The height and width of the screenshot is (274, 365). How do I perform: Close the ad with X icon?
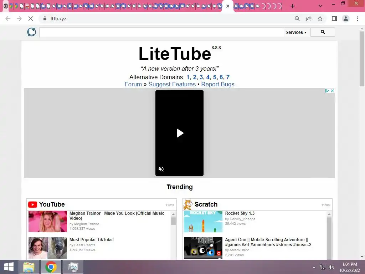coord(333,91)
